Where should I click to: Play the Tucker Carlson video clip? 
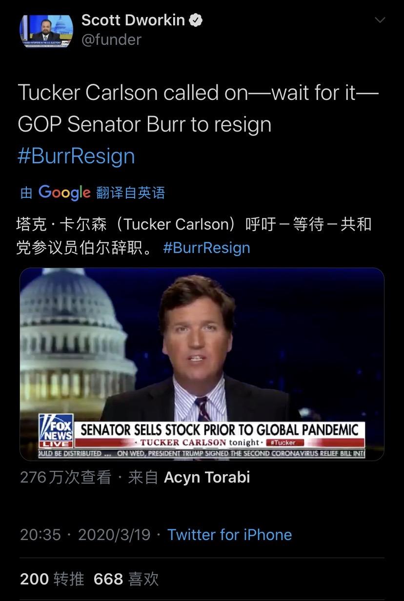tap(202, 364)
